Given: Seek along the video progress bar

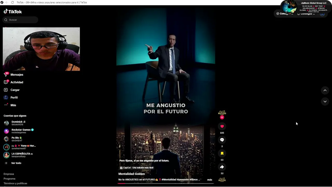Looking at the screenshot, I should (x=166, y=183).
